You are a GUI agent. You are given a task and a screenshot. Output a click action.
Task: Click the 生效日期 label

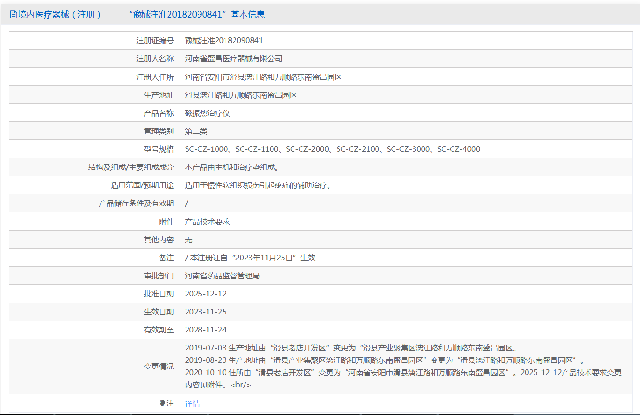click(x=159, y=312)
